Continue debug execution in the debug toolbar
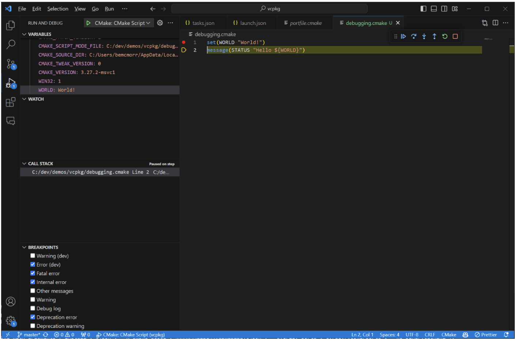The height and width of the screenshot is (341, 517). (x=403, y=36)
